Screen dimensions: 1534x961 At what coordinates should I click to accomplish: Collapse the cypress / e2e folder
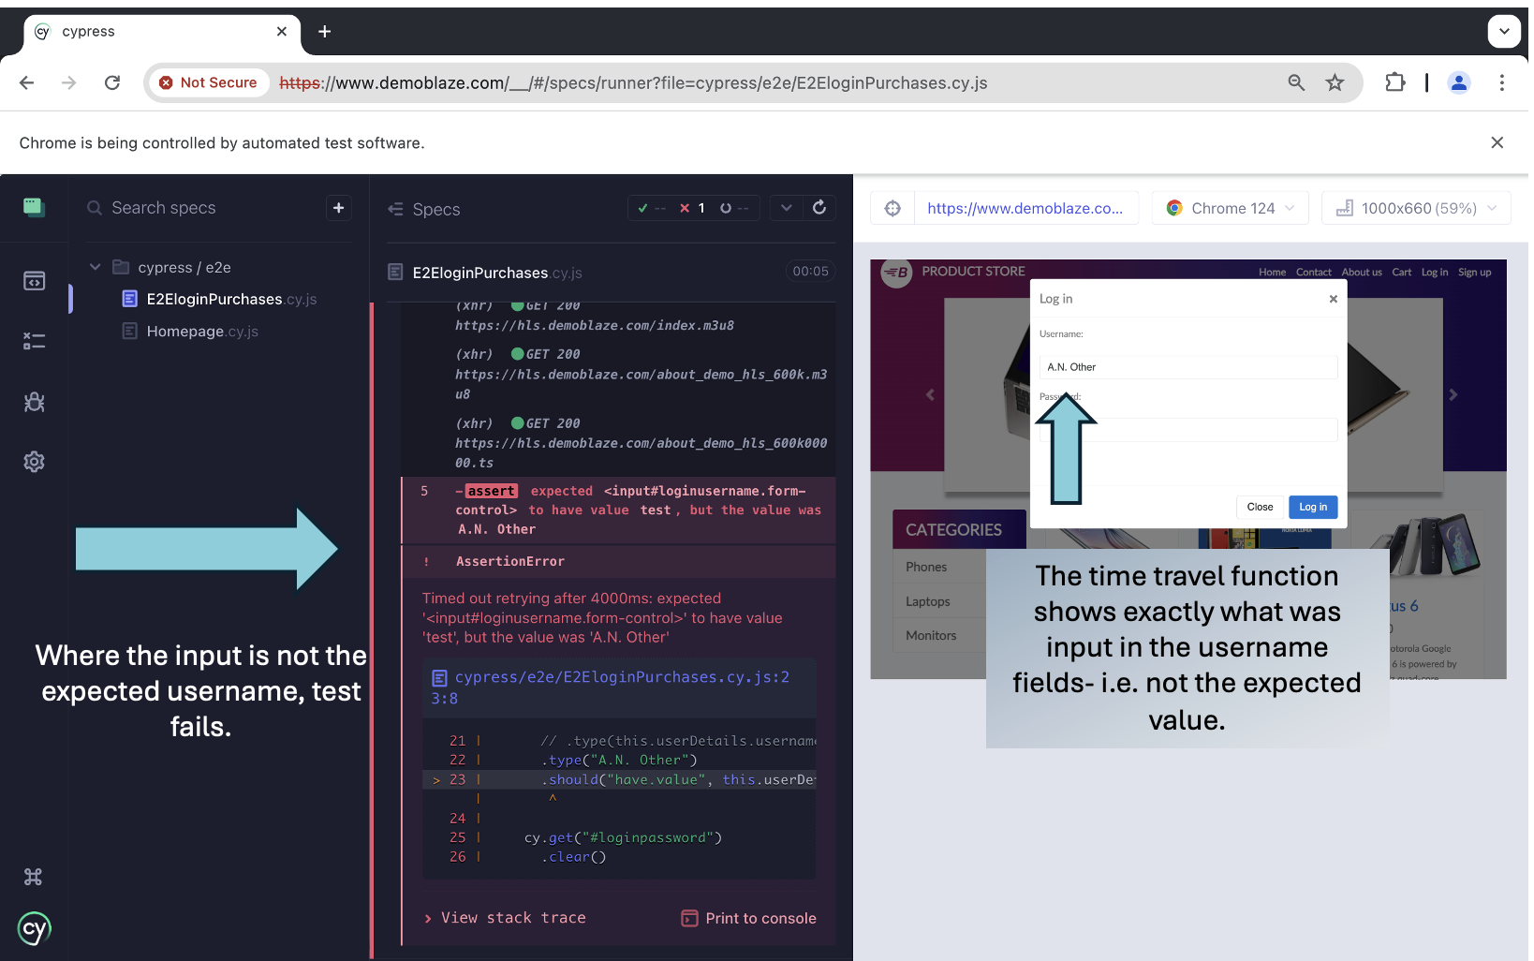coord(95,266)
